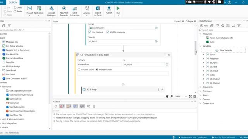Open the Notebook tool

tap(39, 11)
